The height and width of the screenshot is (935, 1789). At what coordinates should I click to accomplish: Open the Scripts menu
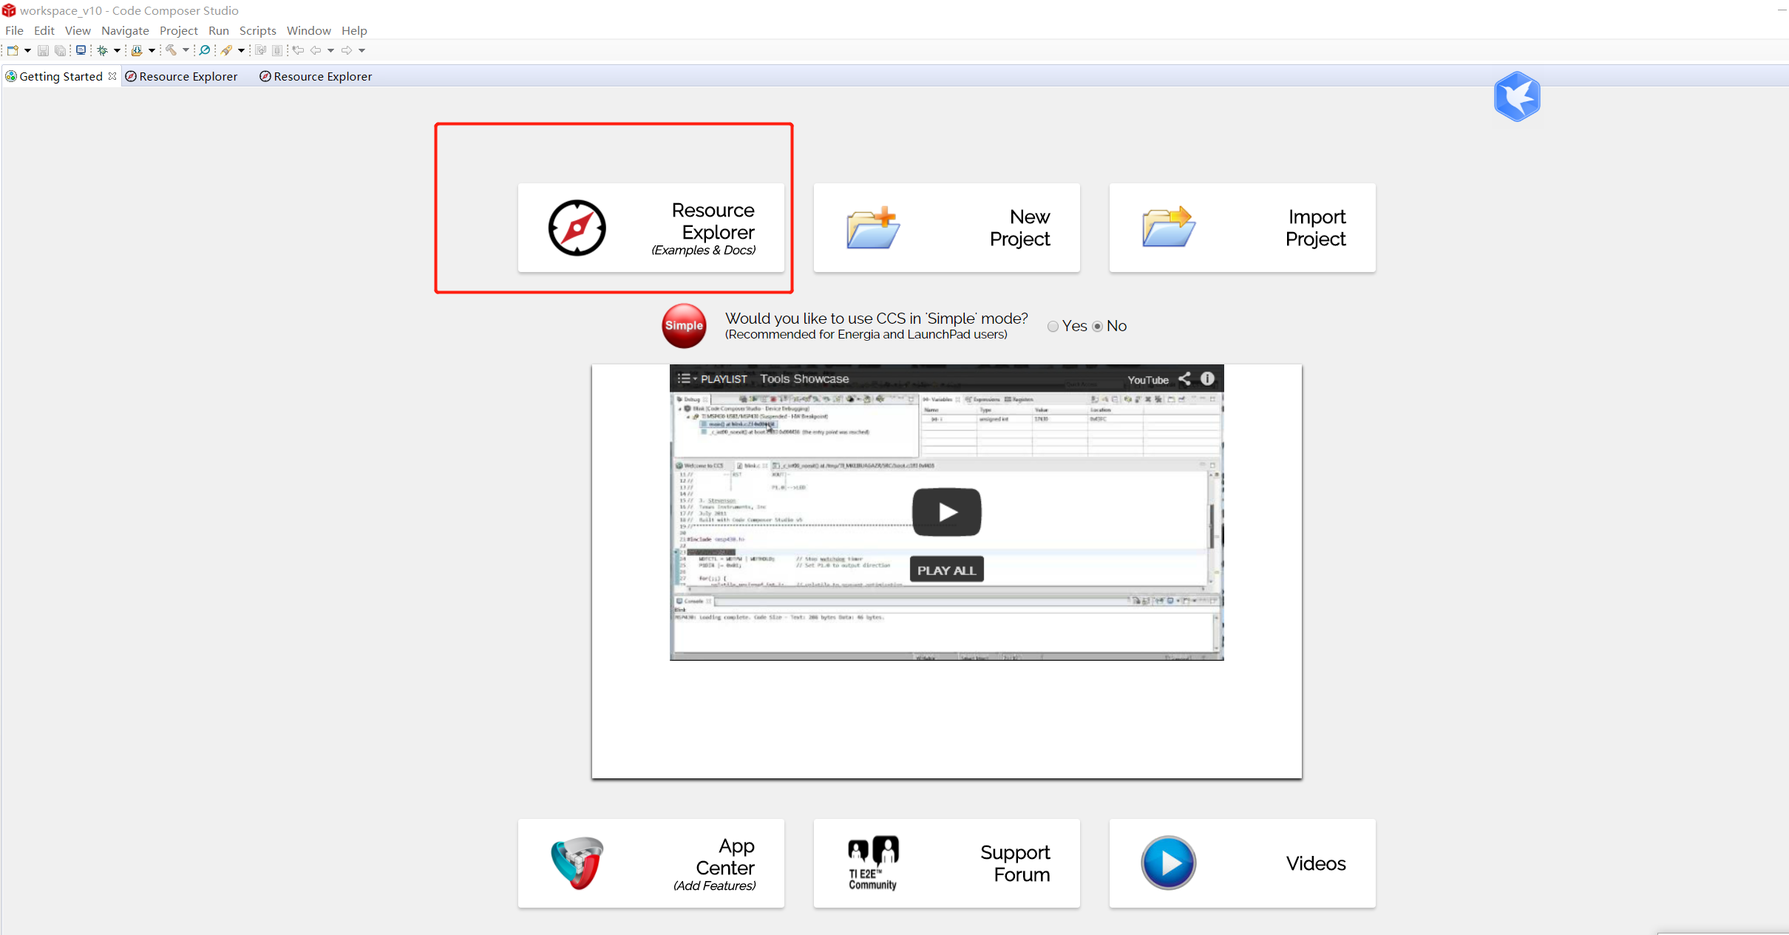click(258, 30)
